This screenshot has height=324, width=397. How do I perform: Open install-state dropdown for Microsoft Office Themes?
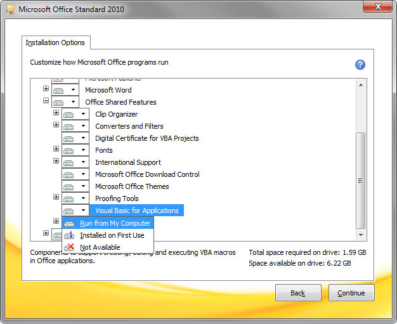75,186
